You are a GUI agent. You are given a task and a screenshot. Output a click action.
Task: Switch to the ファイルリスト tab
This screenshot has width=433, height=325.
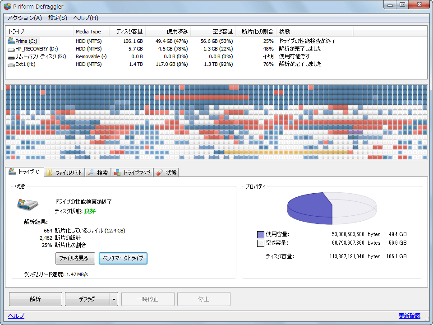point(64,173)
